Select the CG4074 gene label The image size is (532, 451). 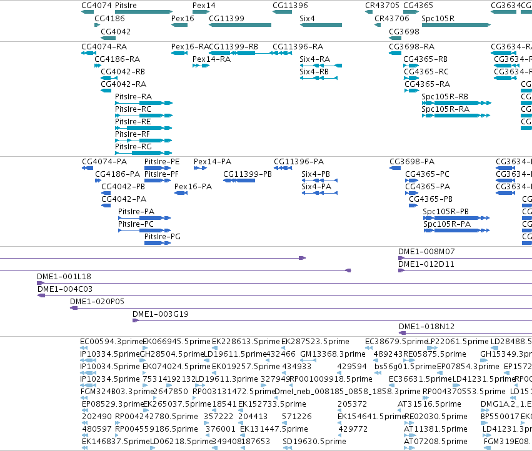click(96, 6)
